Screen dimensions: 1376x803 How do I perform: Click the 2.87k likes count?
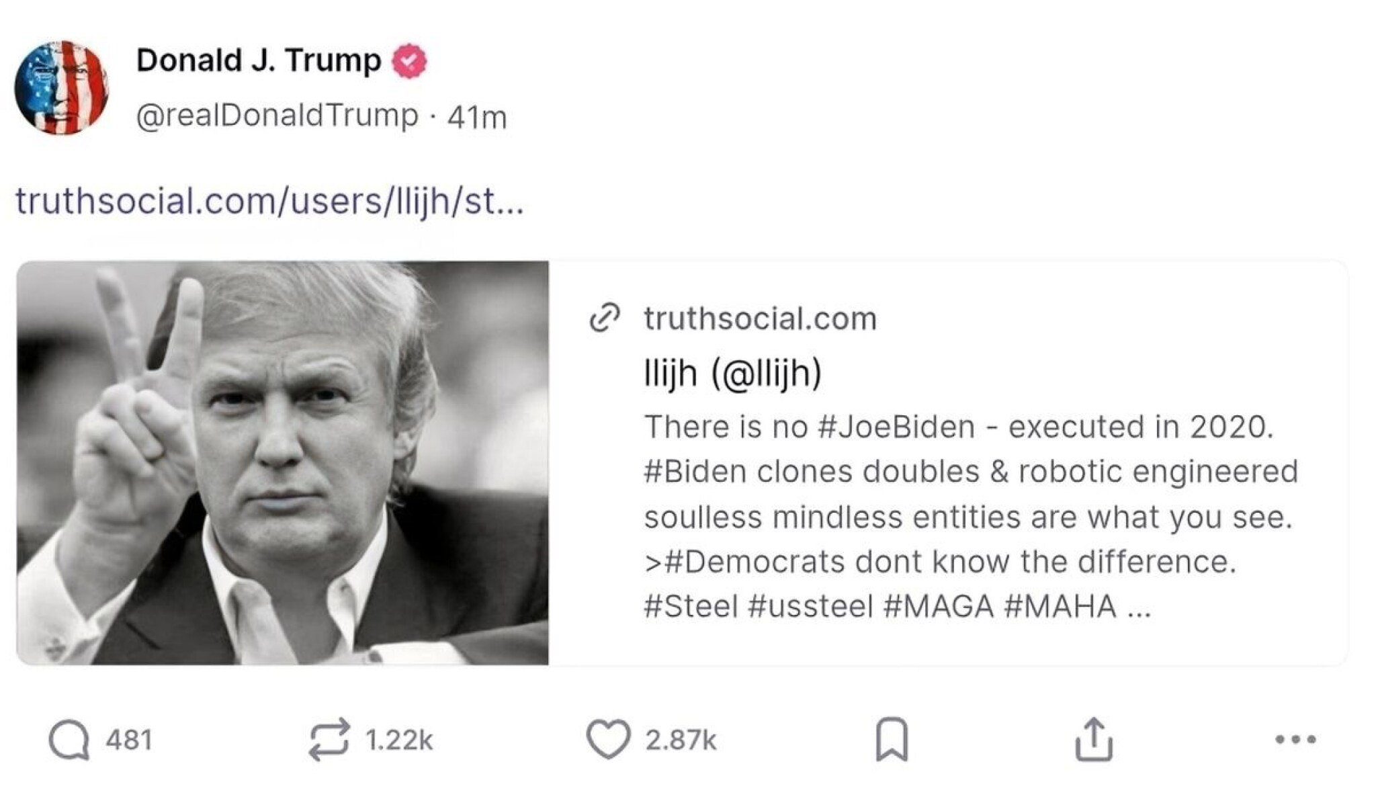(x=681, y=741)
